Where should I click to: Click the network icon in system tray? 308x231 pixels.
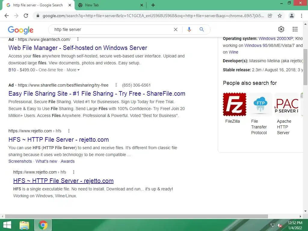(x=273, y=225)
